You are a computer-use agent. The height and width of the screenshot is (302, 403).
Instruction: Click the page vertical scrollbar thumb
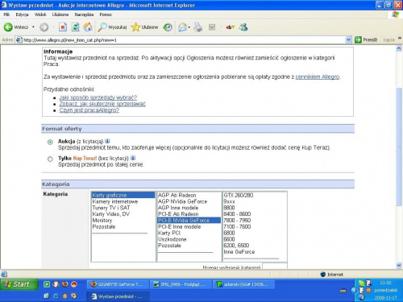coord(399,147)
